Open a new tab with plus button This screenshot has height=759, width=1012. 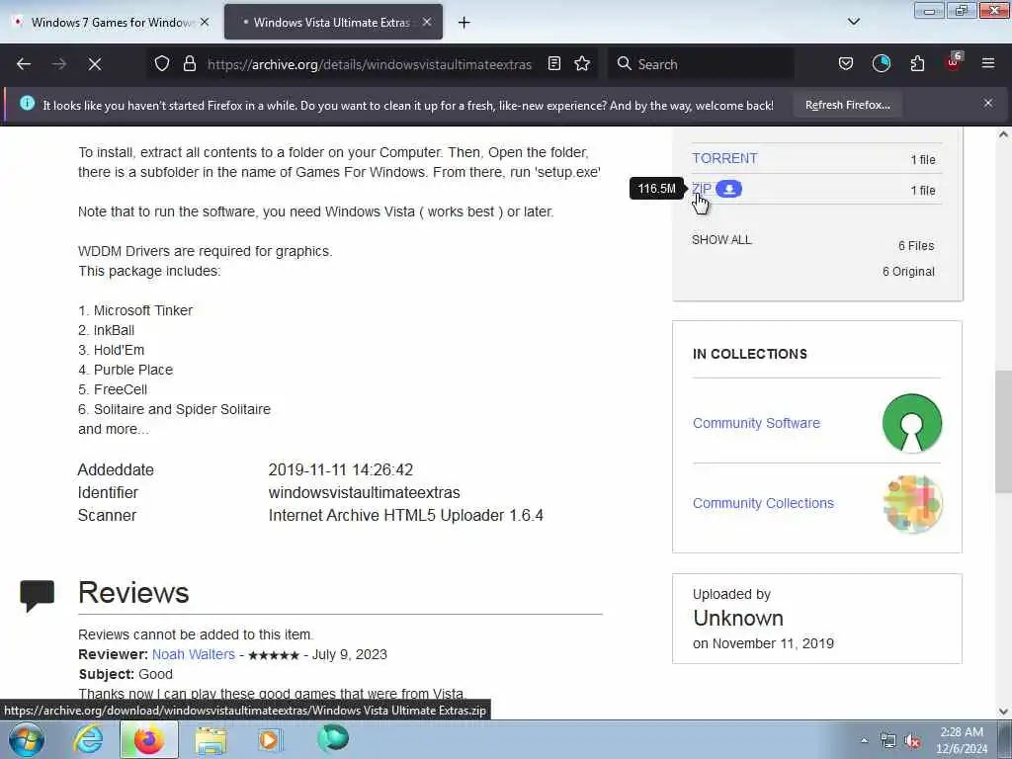pos(464,23)
